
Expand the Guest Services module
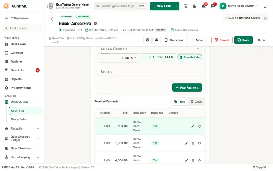(x=38, y=149)
